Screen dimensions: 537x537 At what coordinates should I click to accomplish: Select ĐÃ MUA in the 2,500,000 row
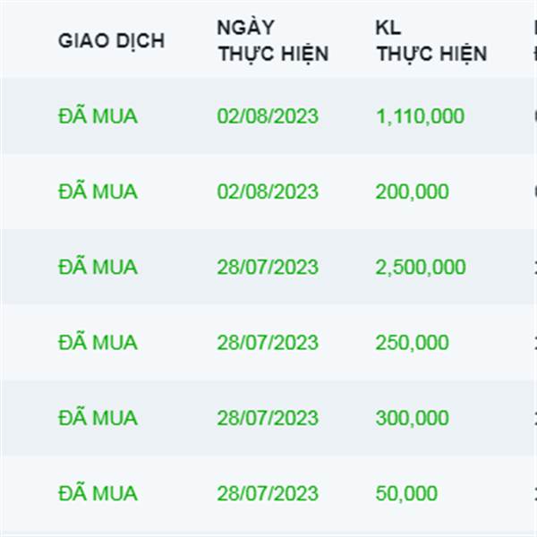(98, 266)
